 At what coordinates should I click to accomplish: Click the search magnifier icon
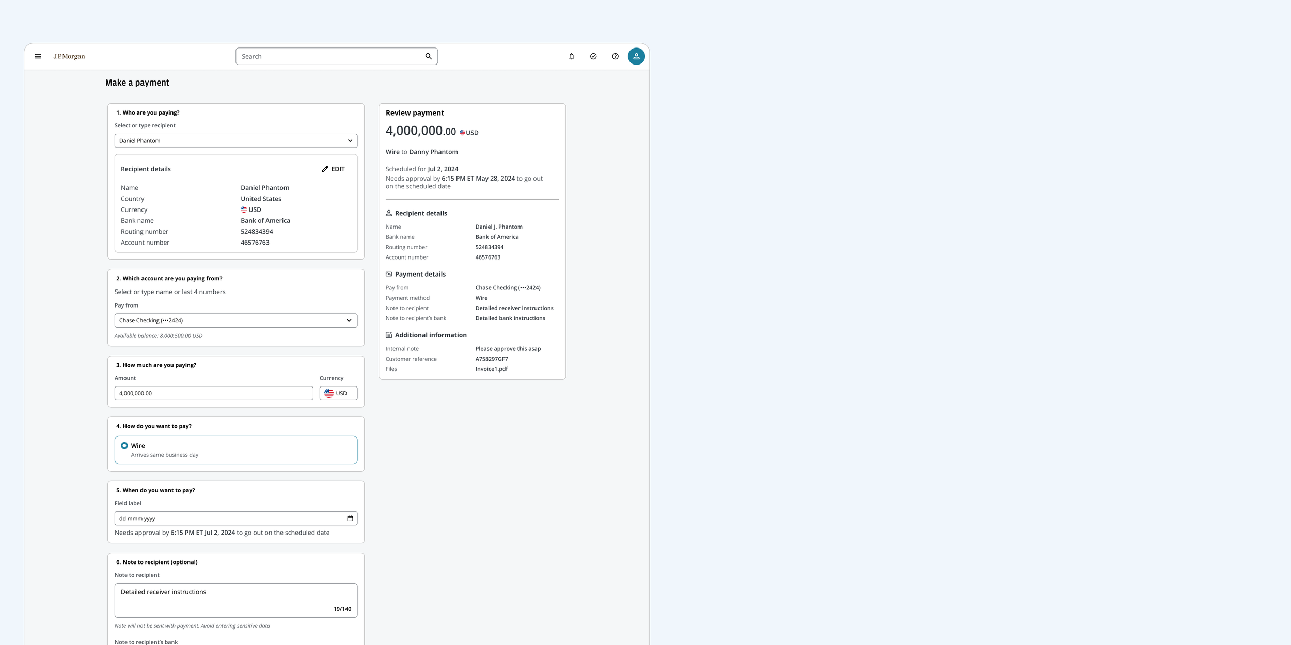tap(428, 56)
